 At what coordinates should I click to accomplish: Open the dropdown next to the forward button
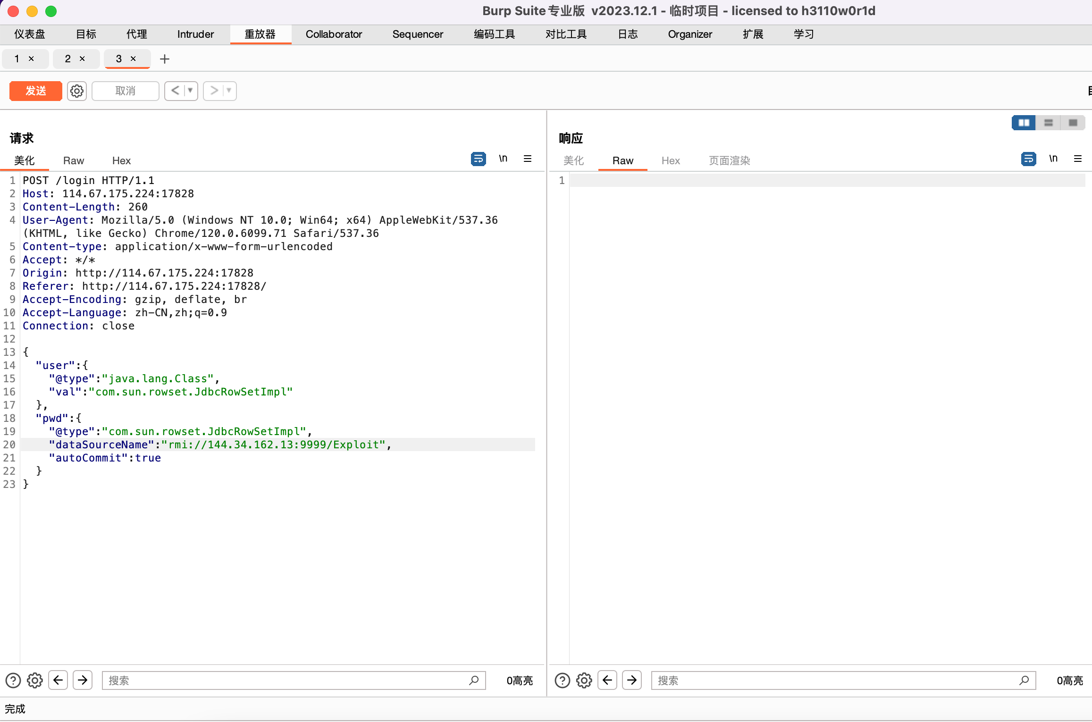click(228, 91)
